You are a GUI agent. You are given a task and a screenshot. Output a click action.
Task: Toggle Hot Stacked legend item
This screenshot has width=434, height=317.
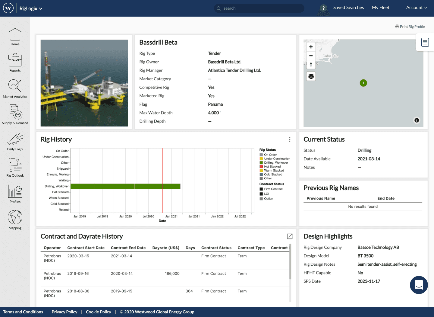(x=272, y=167)
